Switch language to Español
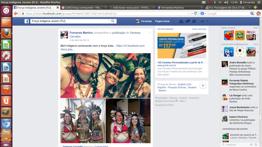The width and height of the screenshot is (262, 147). click(162, 87)
